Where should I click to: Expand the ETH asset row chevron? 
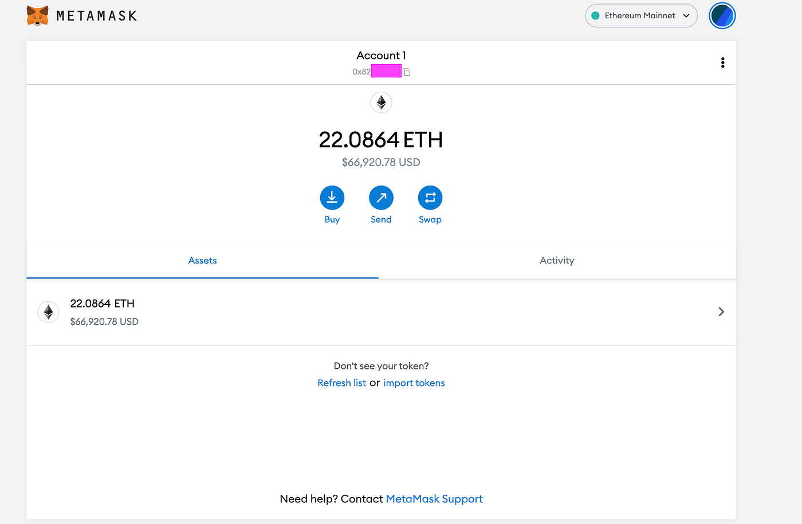point(721,312)
